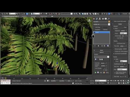Switch to the Utilities command panel tab
The width and height of the screenshot is (130, 97).
pos(109,19)
